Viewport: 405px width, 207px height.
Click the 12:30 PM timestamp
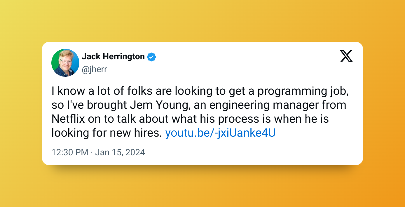pos(70,152)
